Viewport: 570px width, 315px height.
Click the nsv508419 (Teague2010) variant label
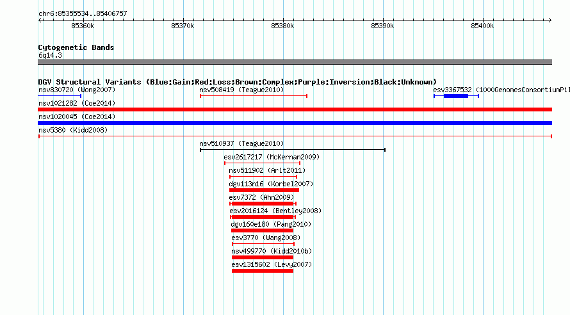tap(241, 90)
